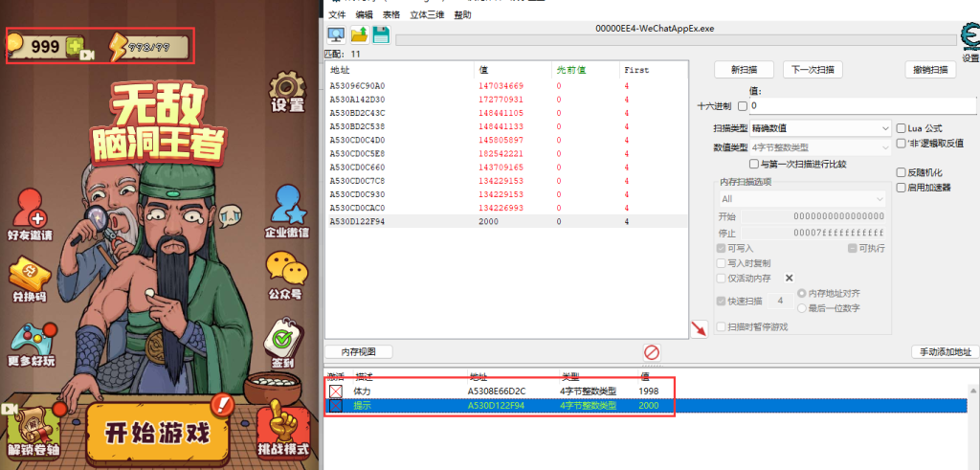Click the red no-entry delete icon
The height and width of the screenshot is (470, 980).
point(652,351)
